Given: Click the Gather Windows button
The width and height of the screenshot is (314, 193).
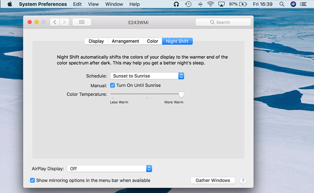Looking at the screenshot, I should 213,180.
